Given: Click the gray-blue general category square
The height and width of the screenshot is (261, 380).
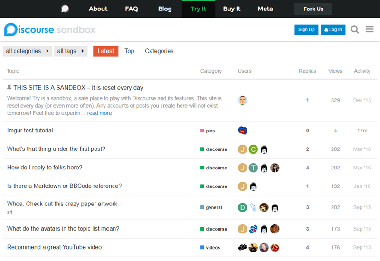Looking at the screenshot, I should point(202,207).
